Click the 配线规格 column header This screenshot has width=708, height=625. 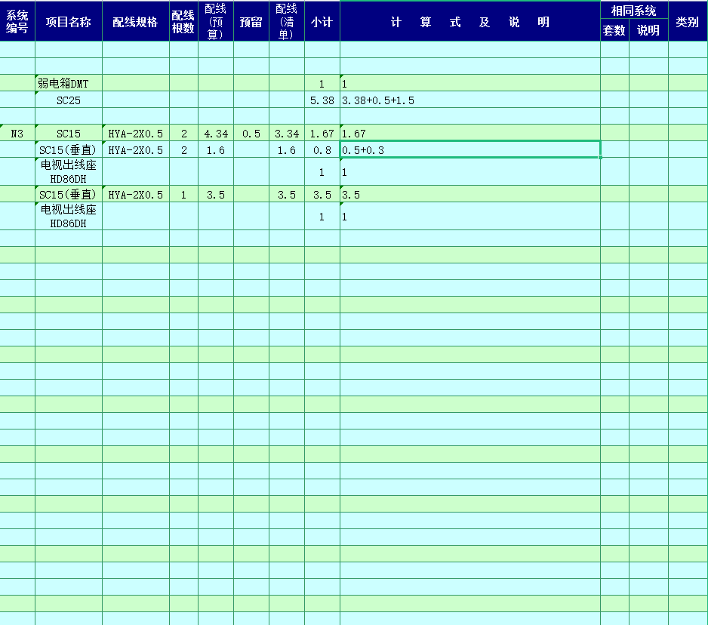136,22
